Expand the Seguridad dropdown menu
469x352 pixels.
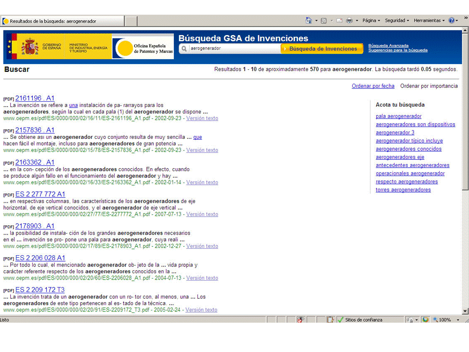(397, 21)
